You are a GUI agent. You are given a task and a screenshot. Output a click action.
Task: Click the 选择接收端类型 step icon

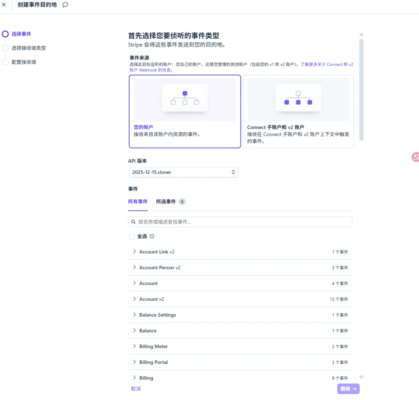point(5,48)
